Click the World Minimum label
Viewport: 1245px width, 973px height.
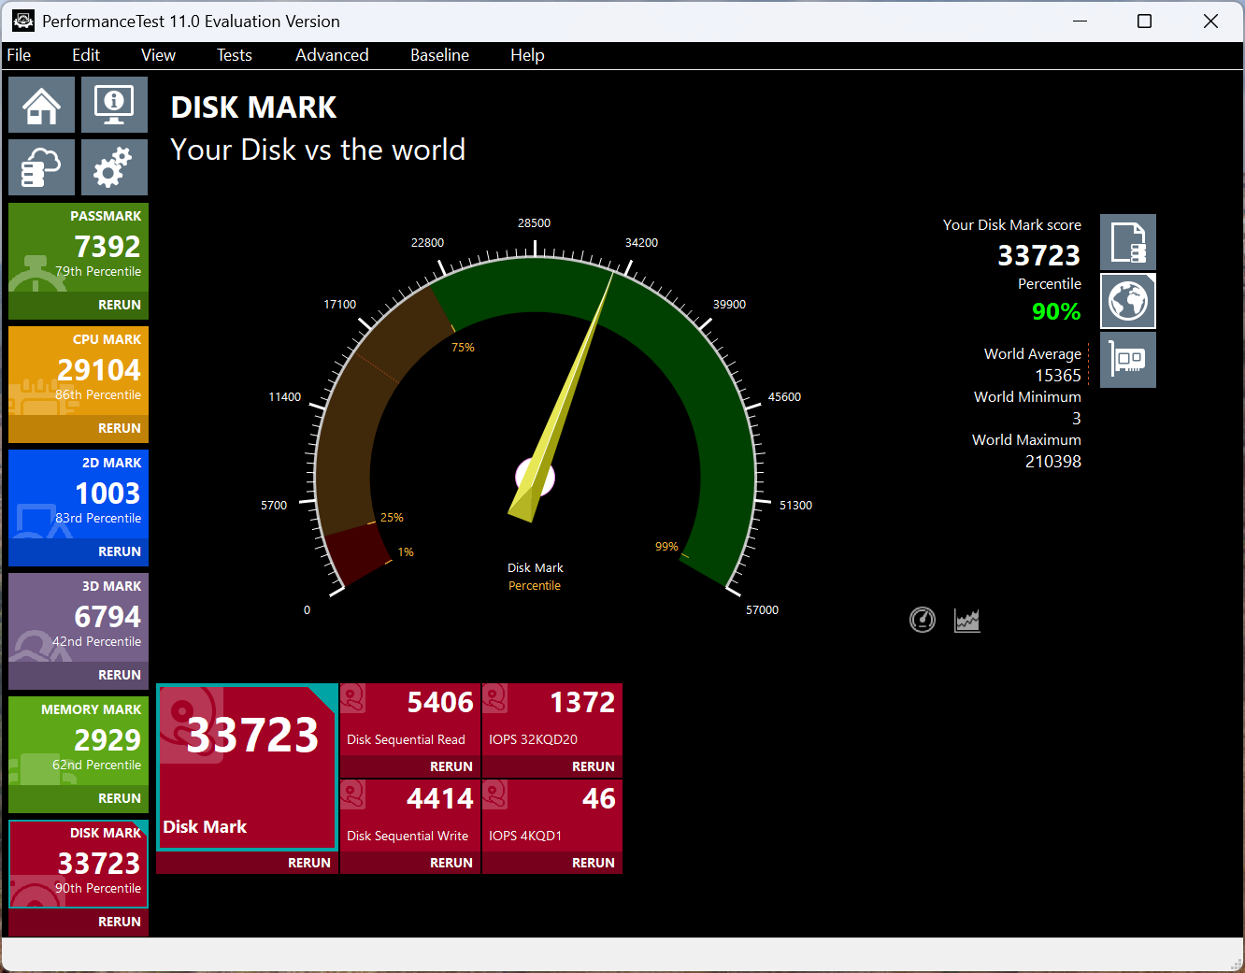(x=1027, y=397)
